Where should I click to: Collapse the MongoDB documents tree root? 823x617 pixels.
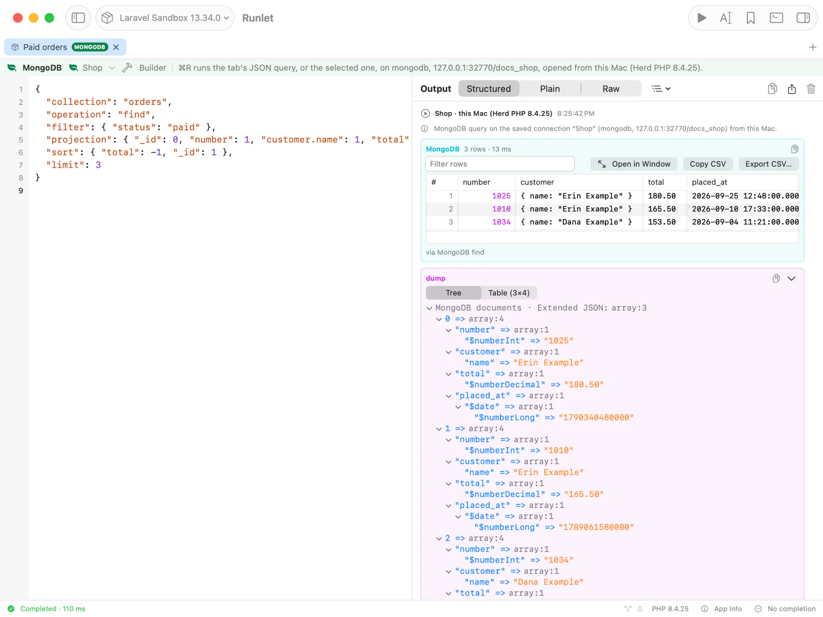pyautogui.click(x=429, y=308)
